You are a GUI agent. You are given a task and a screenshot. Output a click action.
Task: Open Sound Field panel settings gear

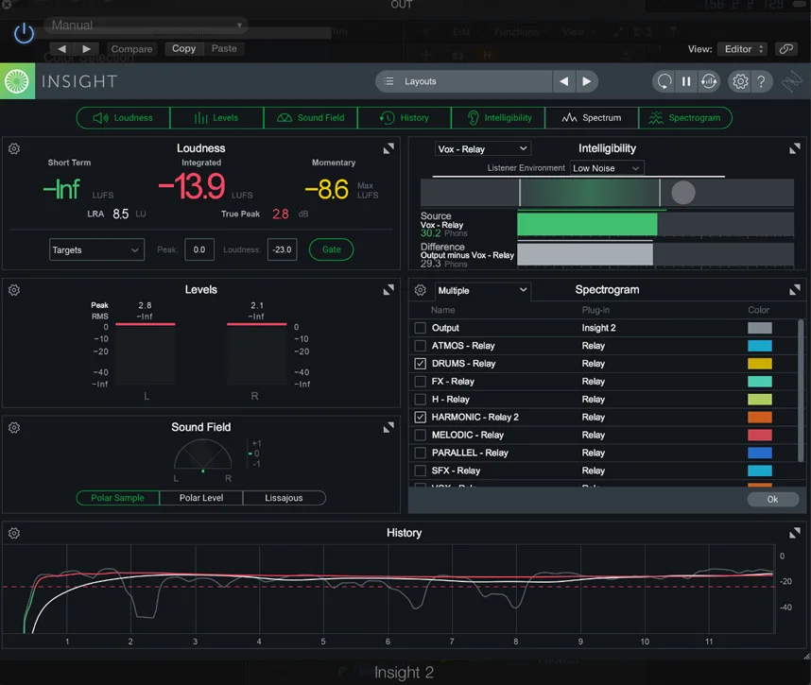[x=14, y=428]
